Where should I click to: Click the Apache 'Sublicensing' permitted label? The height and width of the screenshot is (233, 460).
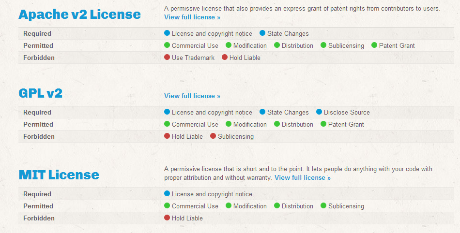click(346, 46)
